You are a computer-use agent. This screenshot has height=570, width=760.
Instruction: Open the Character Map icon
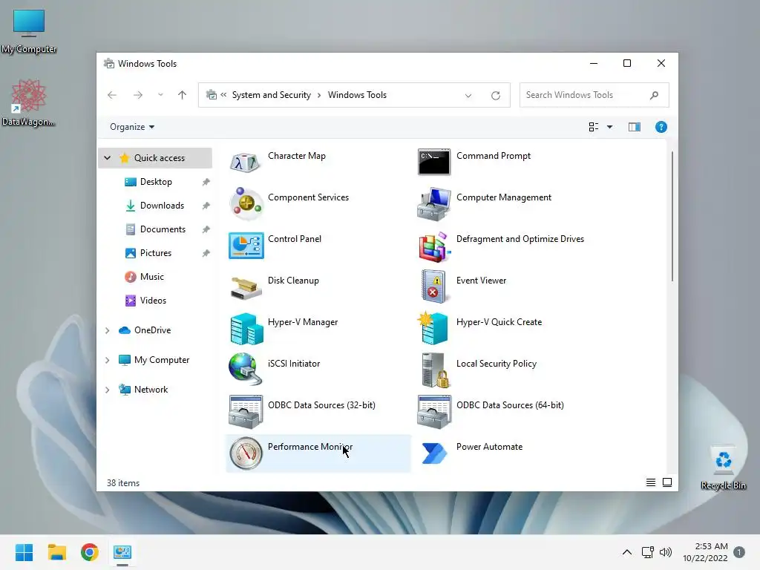(x=246, y=162)
